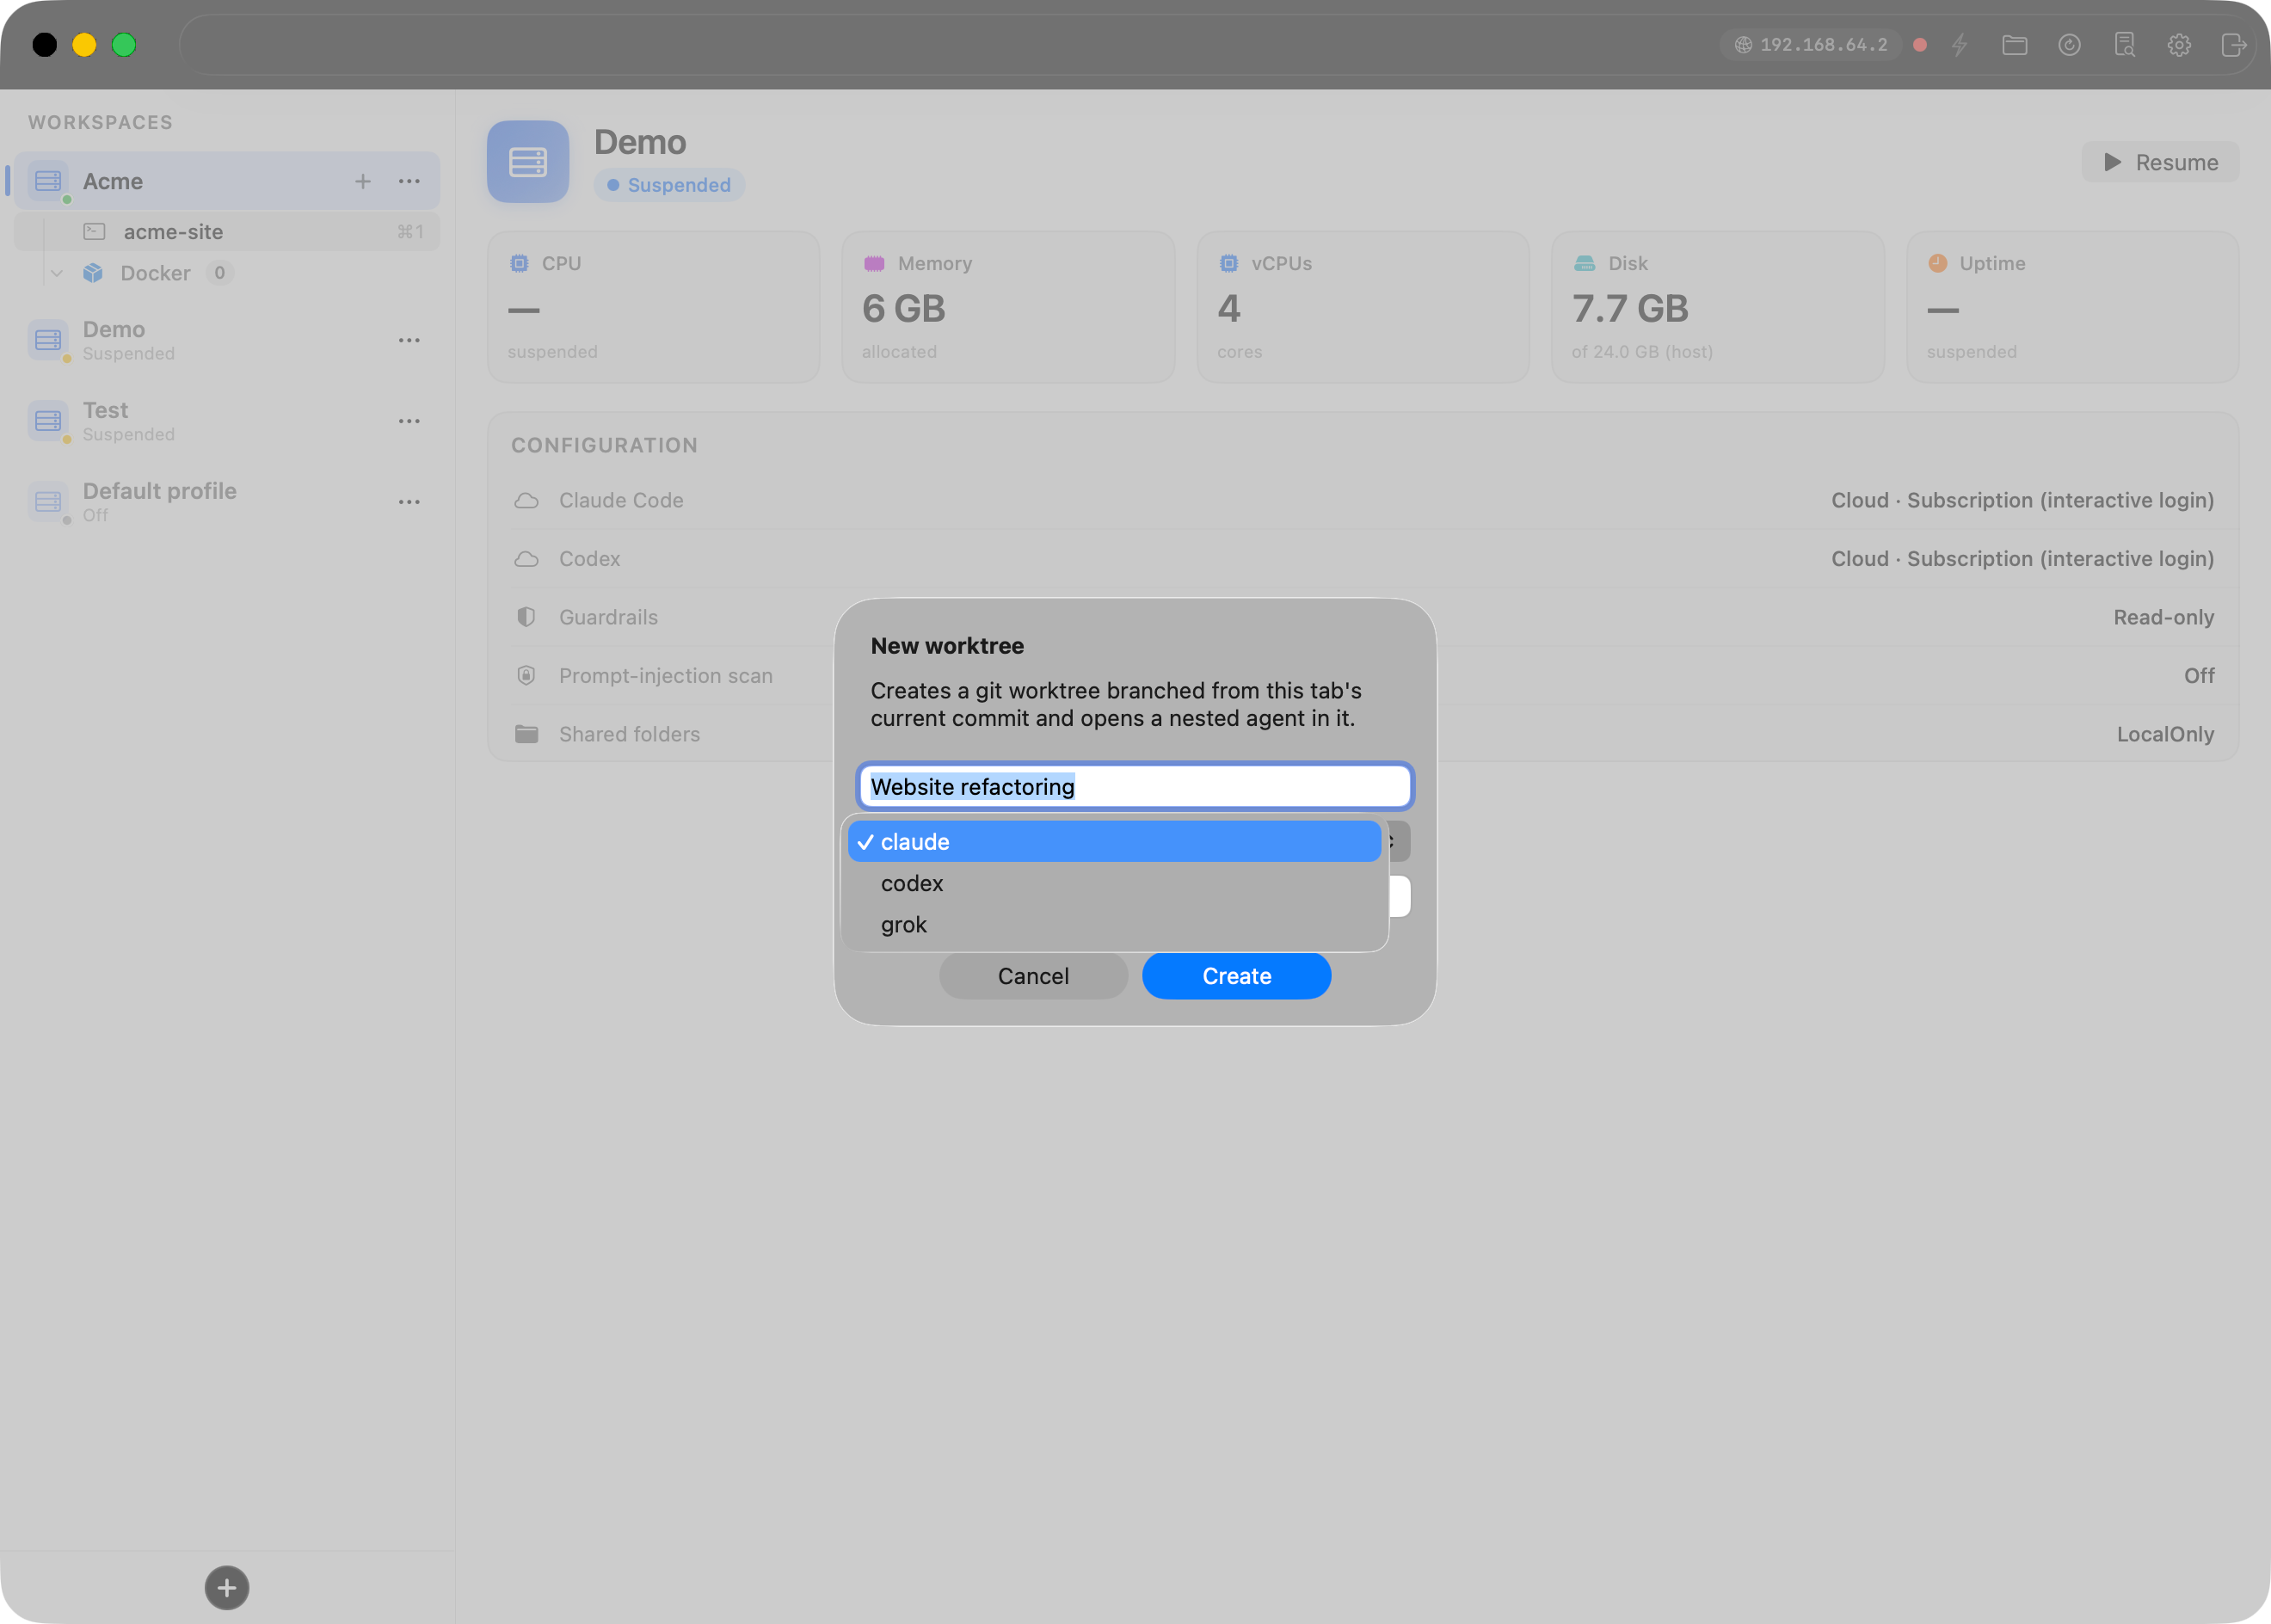
Task: Click Shared folders LocalOnly value
Action: 2165,734
